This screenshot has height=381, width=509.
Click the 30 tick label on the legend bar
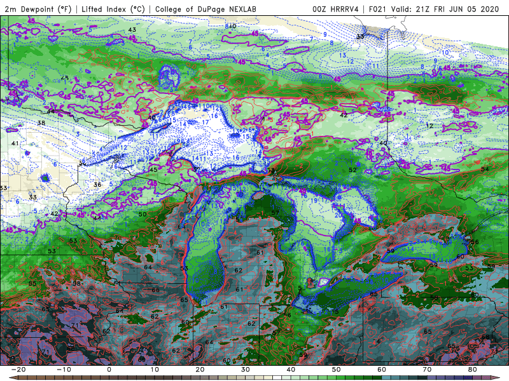(246, 370)
